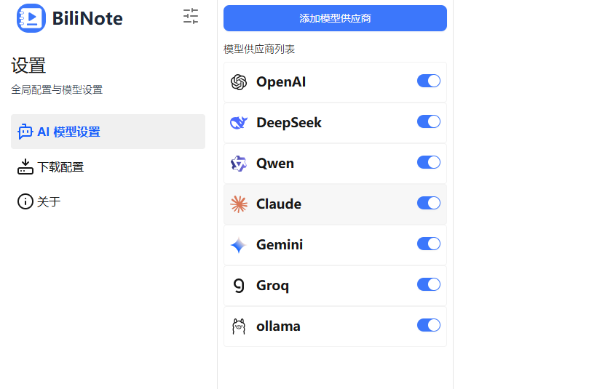613x389 pixels.
Task: Disable the OpenAI provider toggle
Action: tap(429, 81)
